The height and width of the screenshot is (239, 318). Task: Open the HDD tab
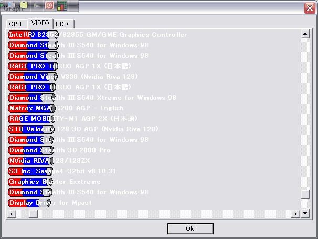pos(63,24)
